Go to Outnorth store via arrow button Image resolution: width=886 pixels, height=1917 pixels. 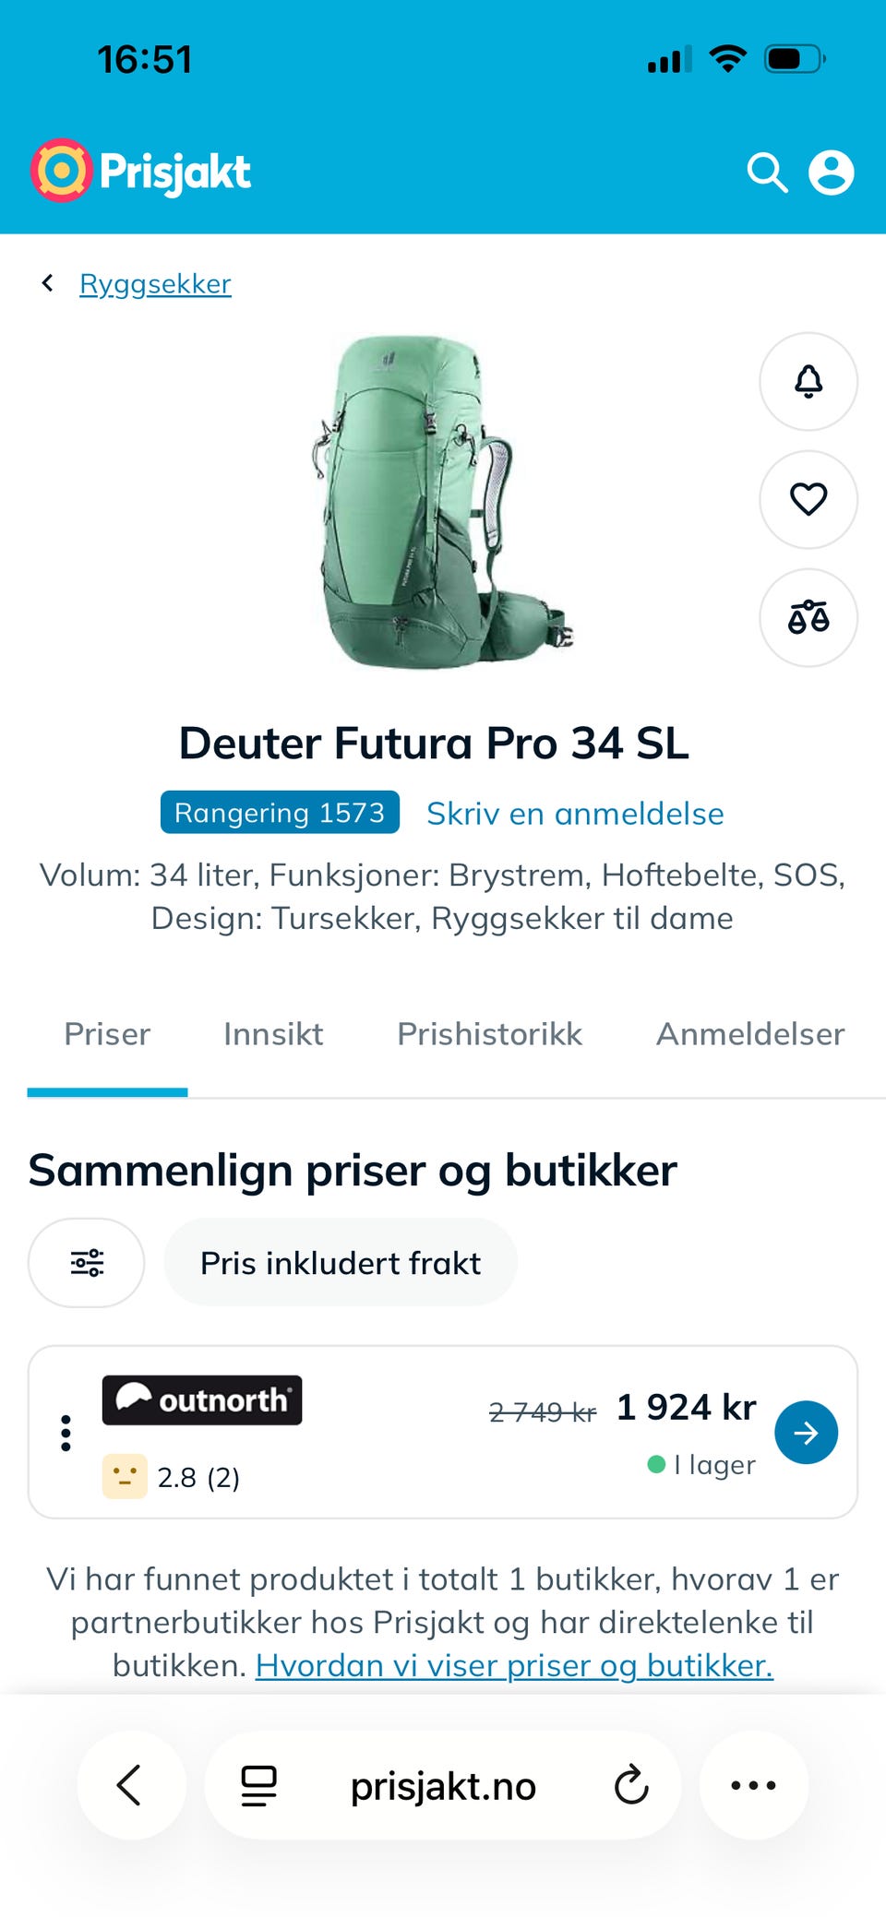(x=806, y=1432)
